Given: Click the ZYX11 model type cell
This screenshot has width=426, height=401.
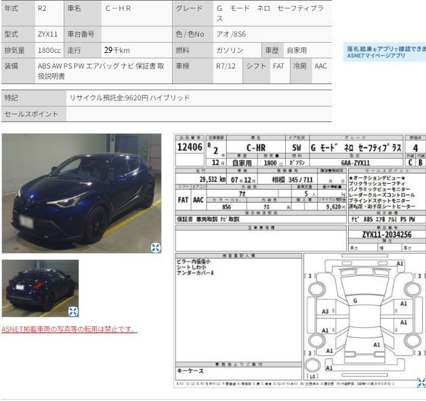Looking at the screenshot, I should [49, 33].
